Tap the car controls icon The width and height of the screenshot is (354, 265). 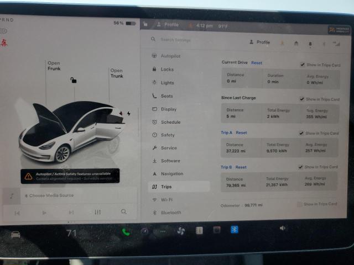click(15, 234)
